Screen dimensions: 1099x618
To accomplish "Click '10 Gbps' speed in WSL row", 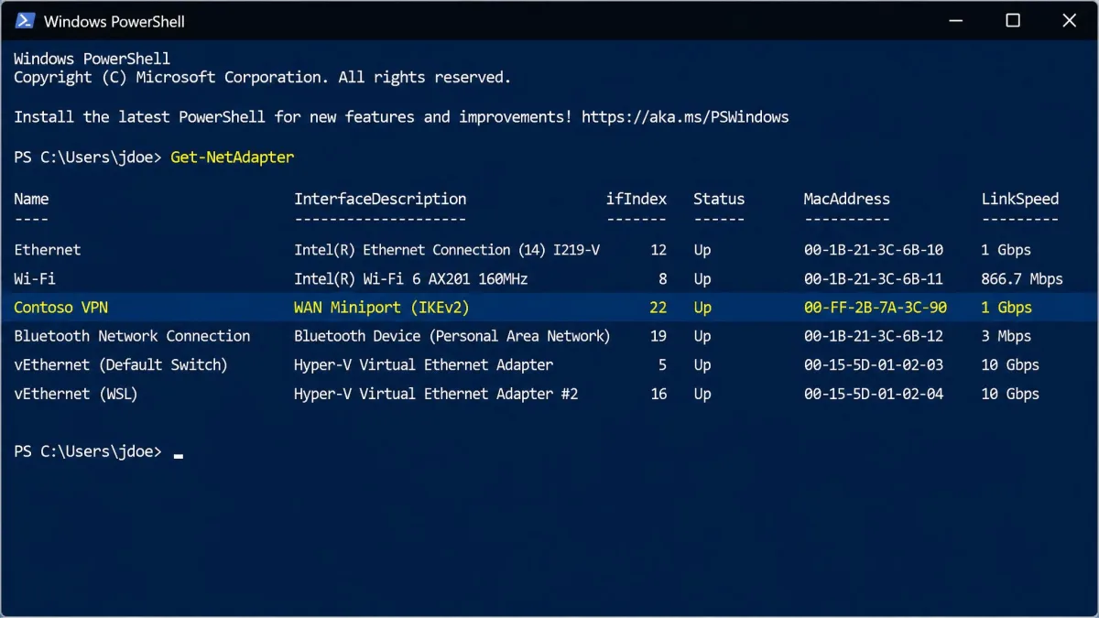I will click(x=1010, y=394).
